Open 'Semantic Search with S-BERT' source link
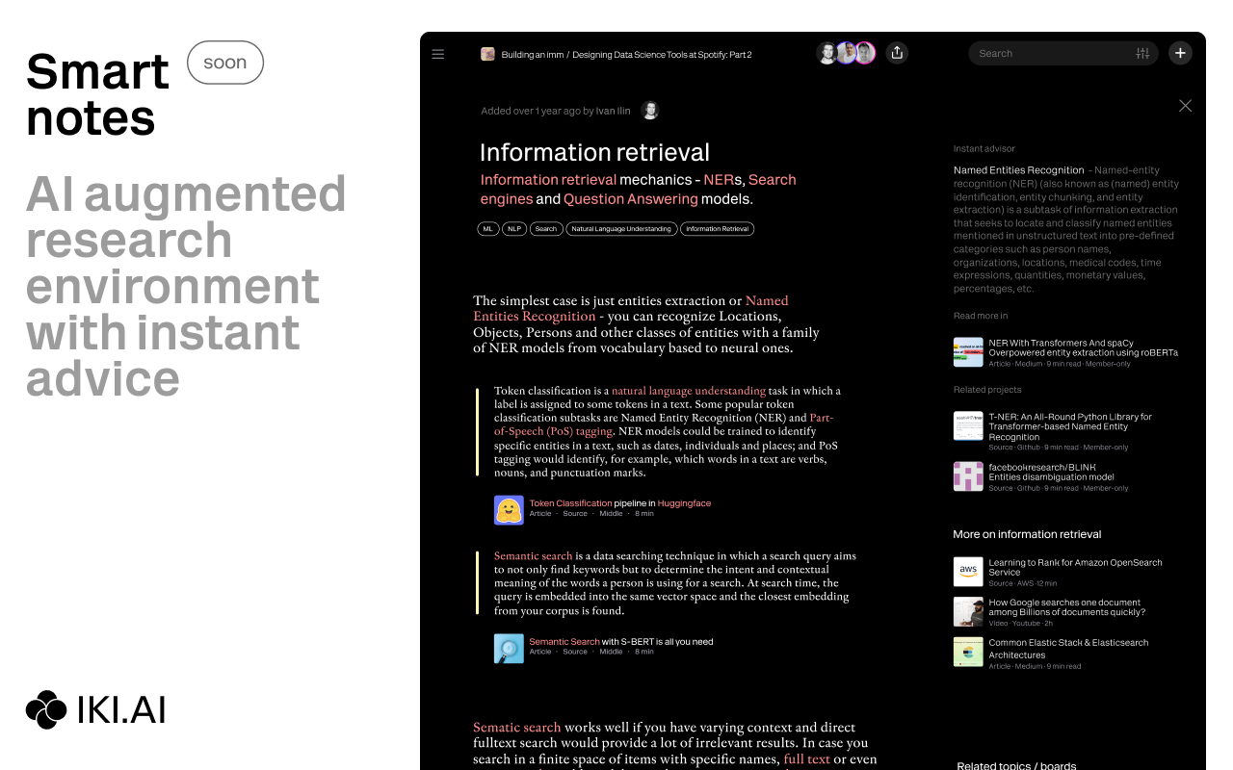Screen dimensions: 1233x770 [x=621, y=642]
